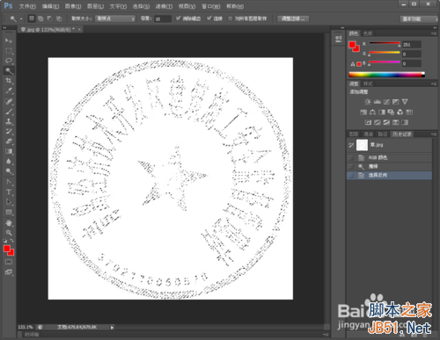
Task: Select the Crop tool
Action: pyautogui.click(x=9, y=81)
